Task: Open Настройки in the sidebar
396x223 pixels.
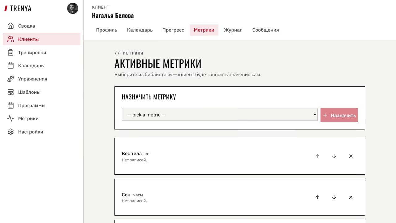Action: point(41,132)
